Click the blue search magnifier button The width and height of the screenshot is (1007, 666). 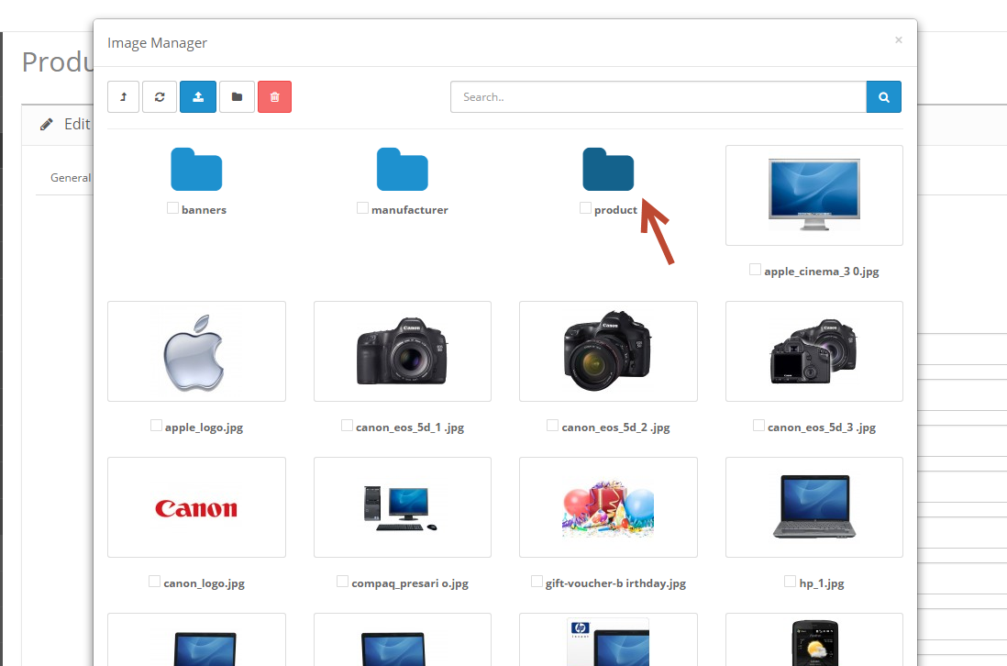(884, 97)
